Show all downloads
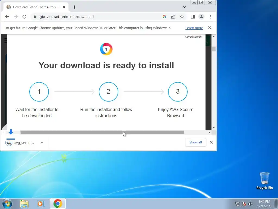 195,142
